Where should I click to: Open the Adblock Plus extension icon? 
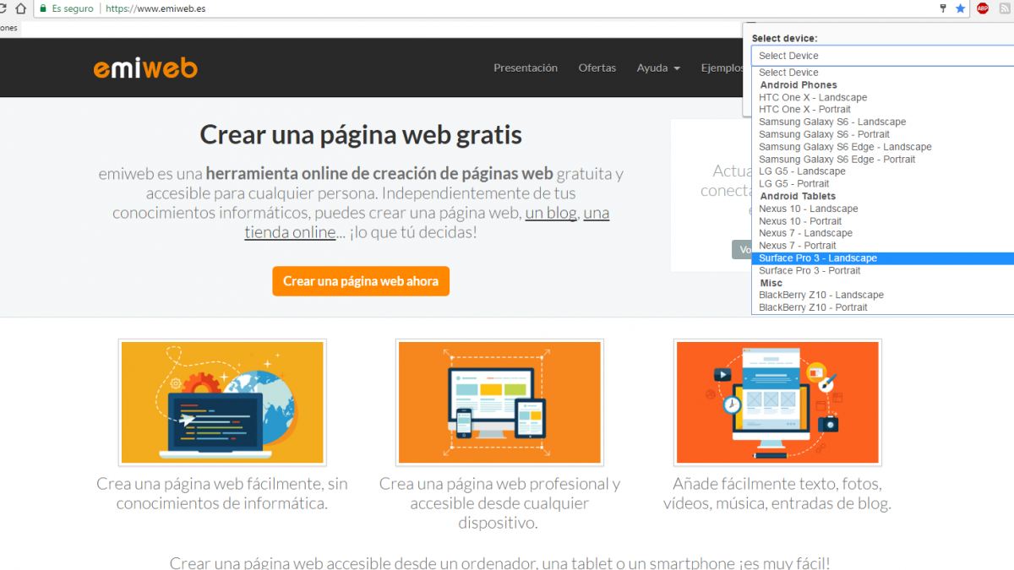983,8
